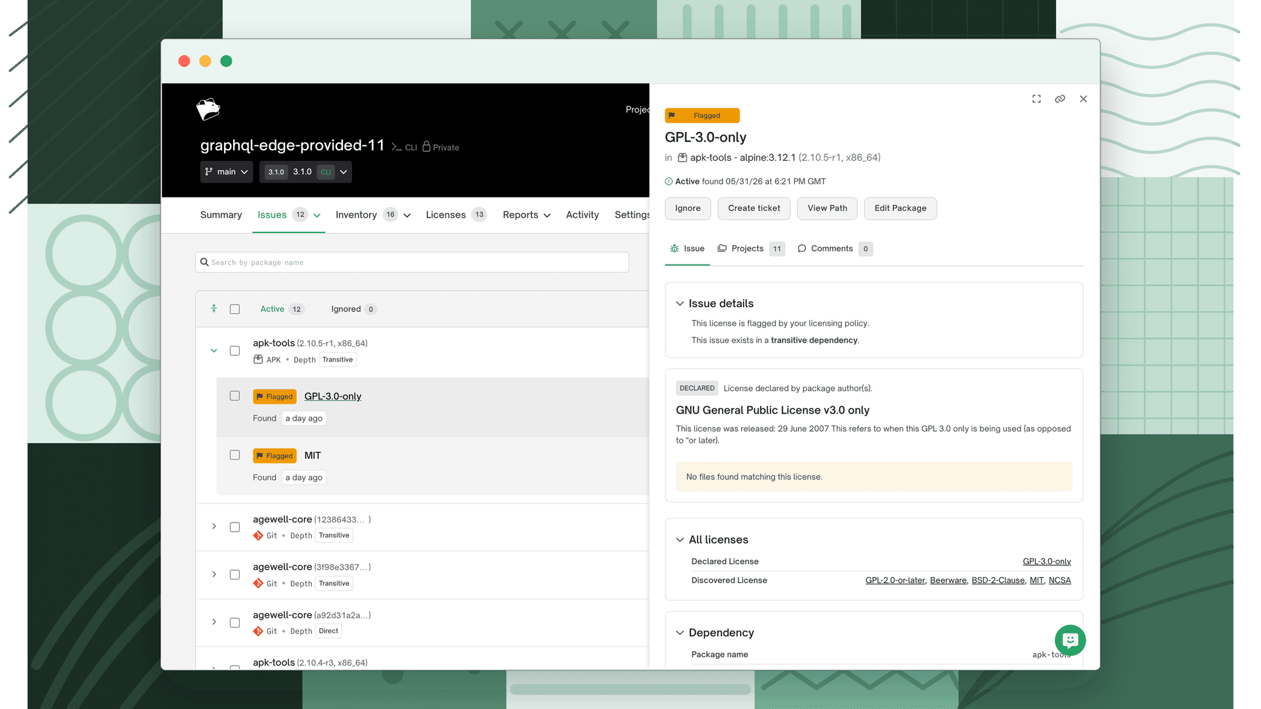Click the Git icon for agewell-core (12386433)
1261x709 pixels.
[x=258, y=536]
